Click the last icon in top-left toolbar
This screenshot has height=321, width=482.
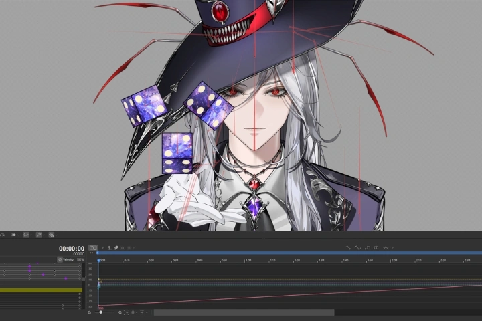click(52, 235)
